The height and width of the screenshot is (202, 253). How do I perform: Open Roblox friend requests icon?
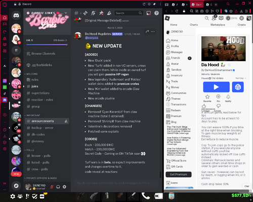click(x=214, y=18)
